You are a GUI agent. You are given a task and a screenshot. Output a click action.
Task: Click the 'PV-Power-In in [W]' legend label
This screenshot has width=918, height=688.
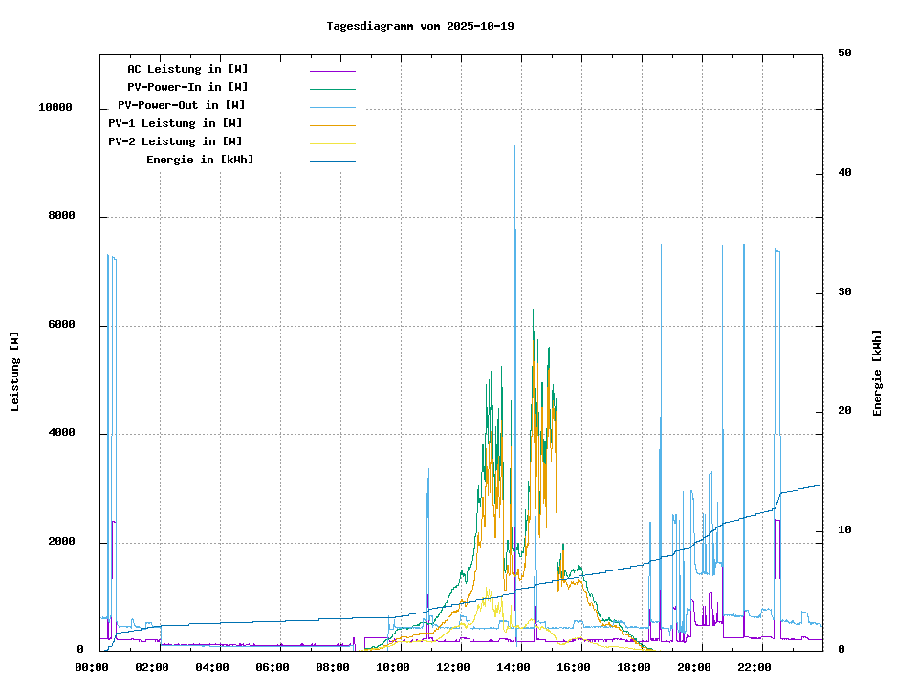coord(187,87)
